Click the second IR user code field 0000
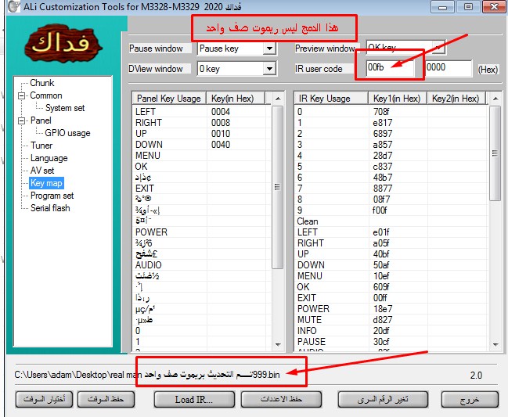Screen dimensions: 508x417 coord(449,67)
